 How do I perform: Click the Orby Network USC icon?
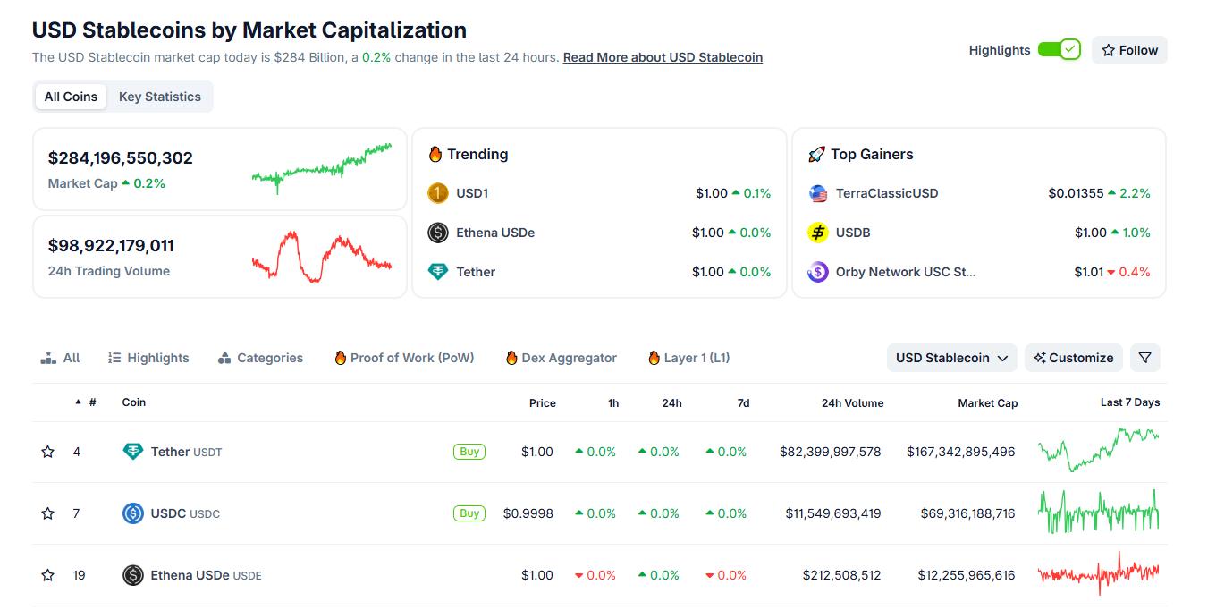pos(818,272)
